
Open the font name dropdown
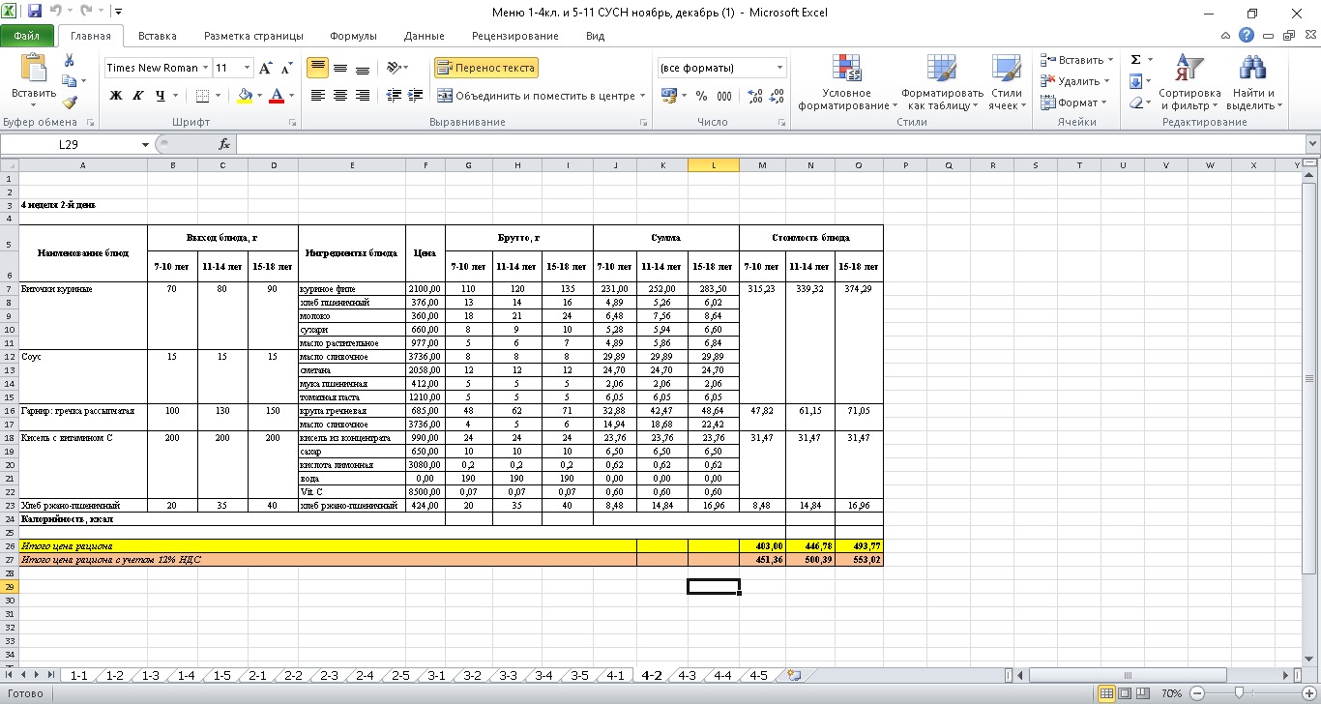pos(206,69)
